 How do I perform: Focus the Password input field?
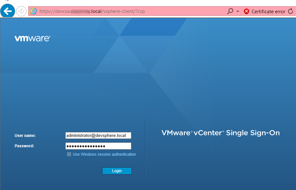[98, 146]
